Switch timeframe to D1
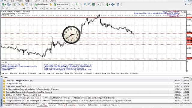This screenshot has width=192, height=108. pos(71,8)
